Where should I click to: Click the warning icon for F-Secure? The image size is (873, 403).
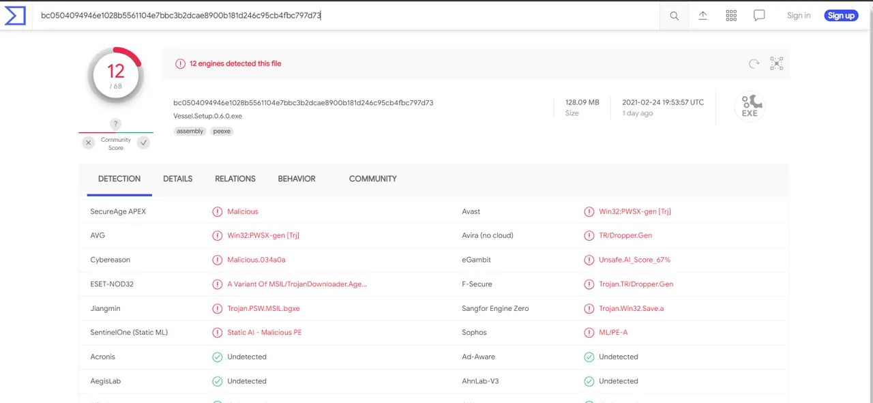pos(589,284)
